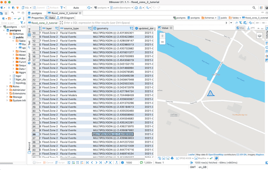Open the MapBox tiles dropdown
Viewport: 268px width, 170px height.
[202, 158]
